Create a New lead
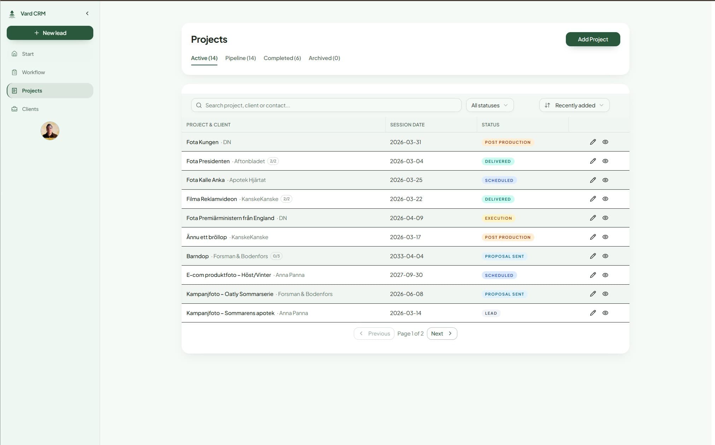The height and width of the screenshot is (445, 715). point(50,32)
